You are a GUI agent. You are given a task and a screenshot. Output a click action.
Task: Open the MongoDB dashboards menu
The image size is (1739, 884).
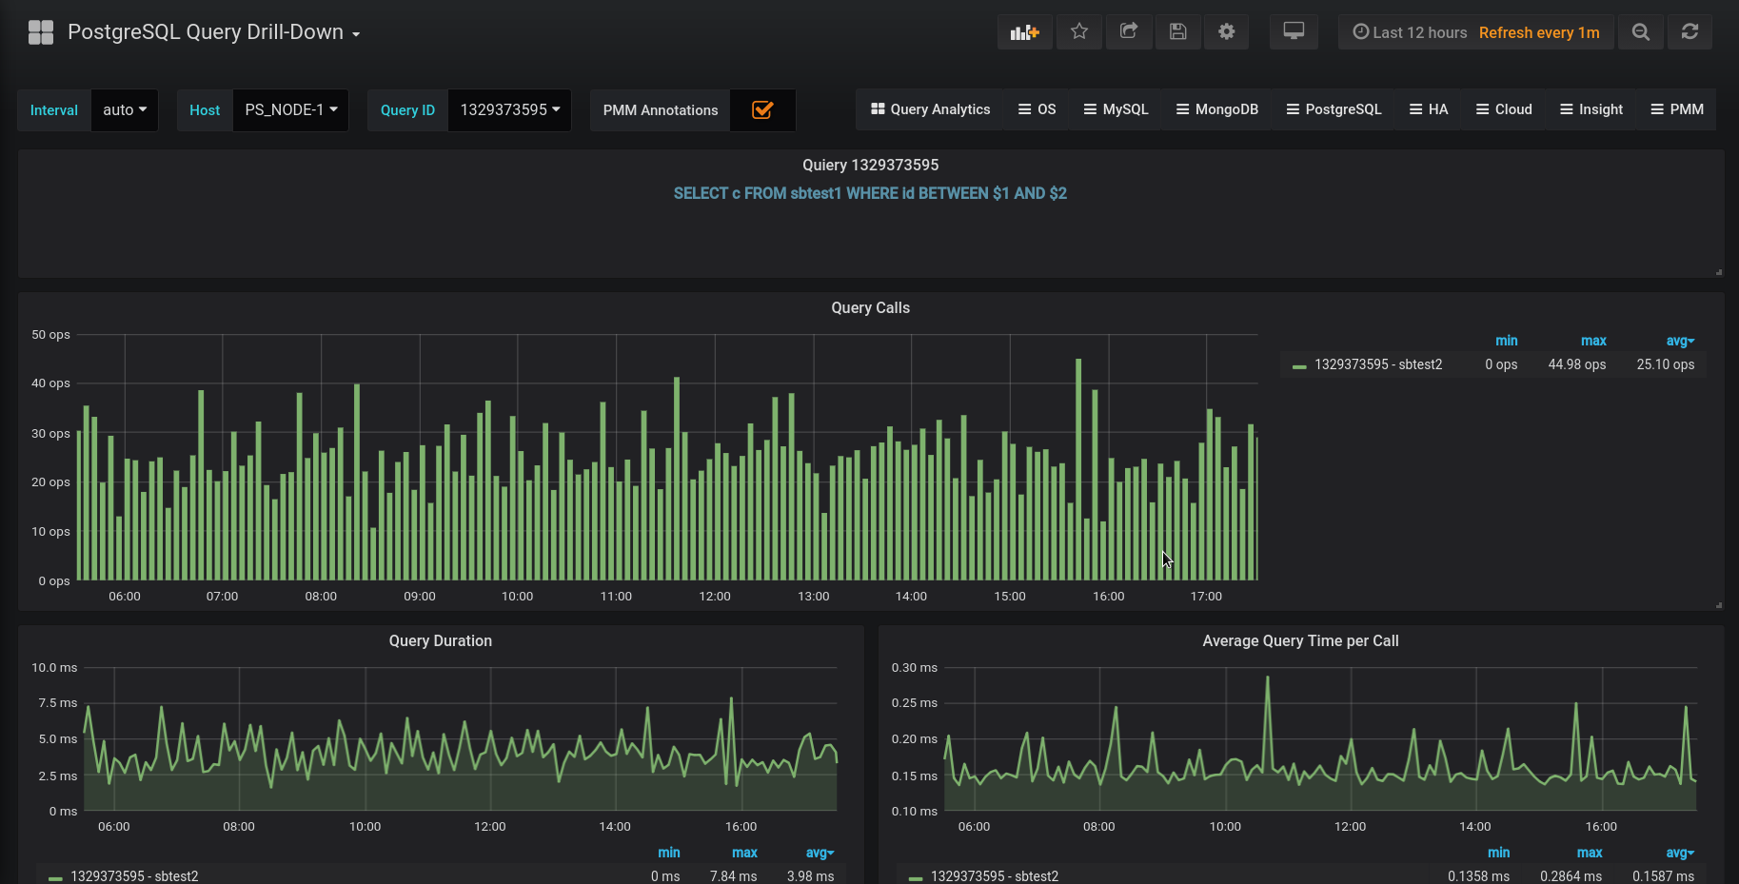coord(1216,109)
